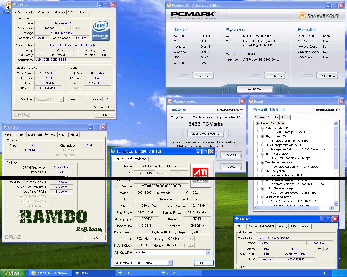Switch to the Validation tab in GPU-Z
The width and height of the screenshot is (347, 277).
[x=141, y=159]
